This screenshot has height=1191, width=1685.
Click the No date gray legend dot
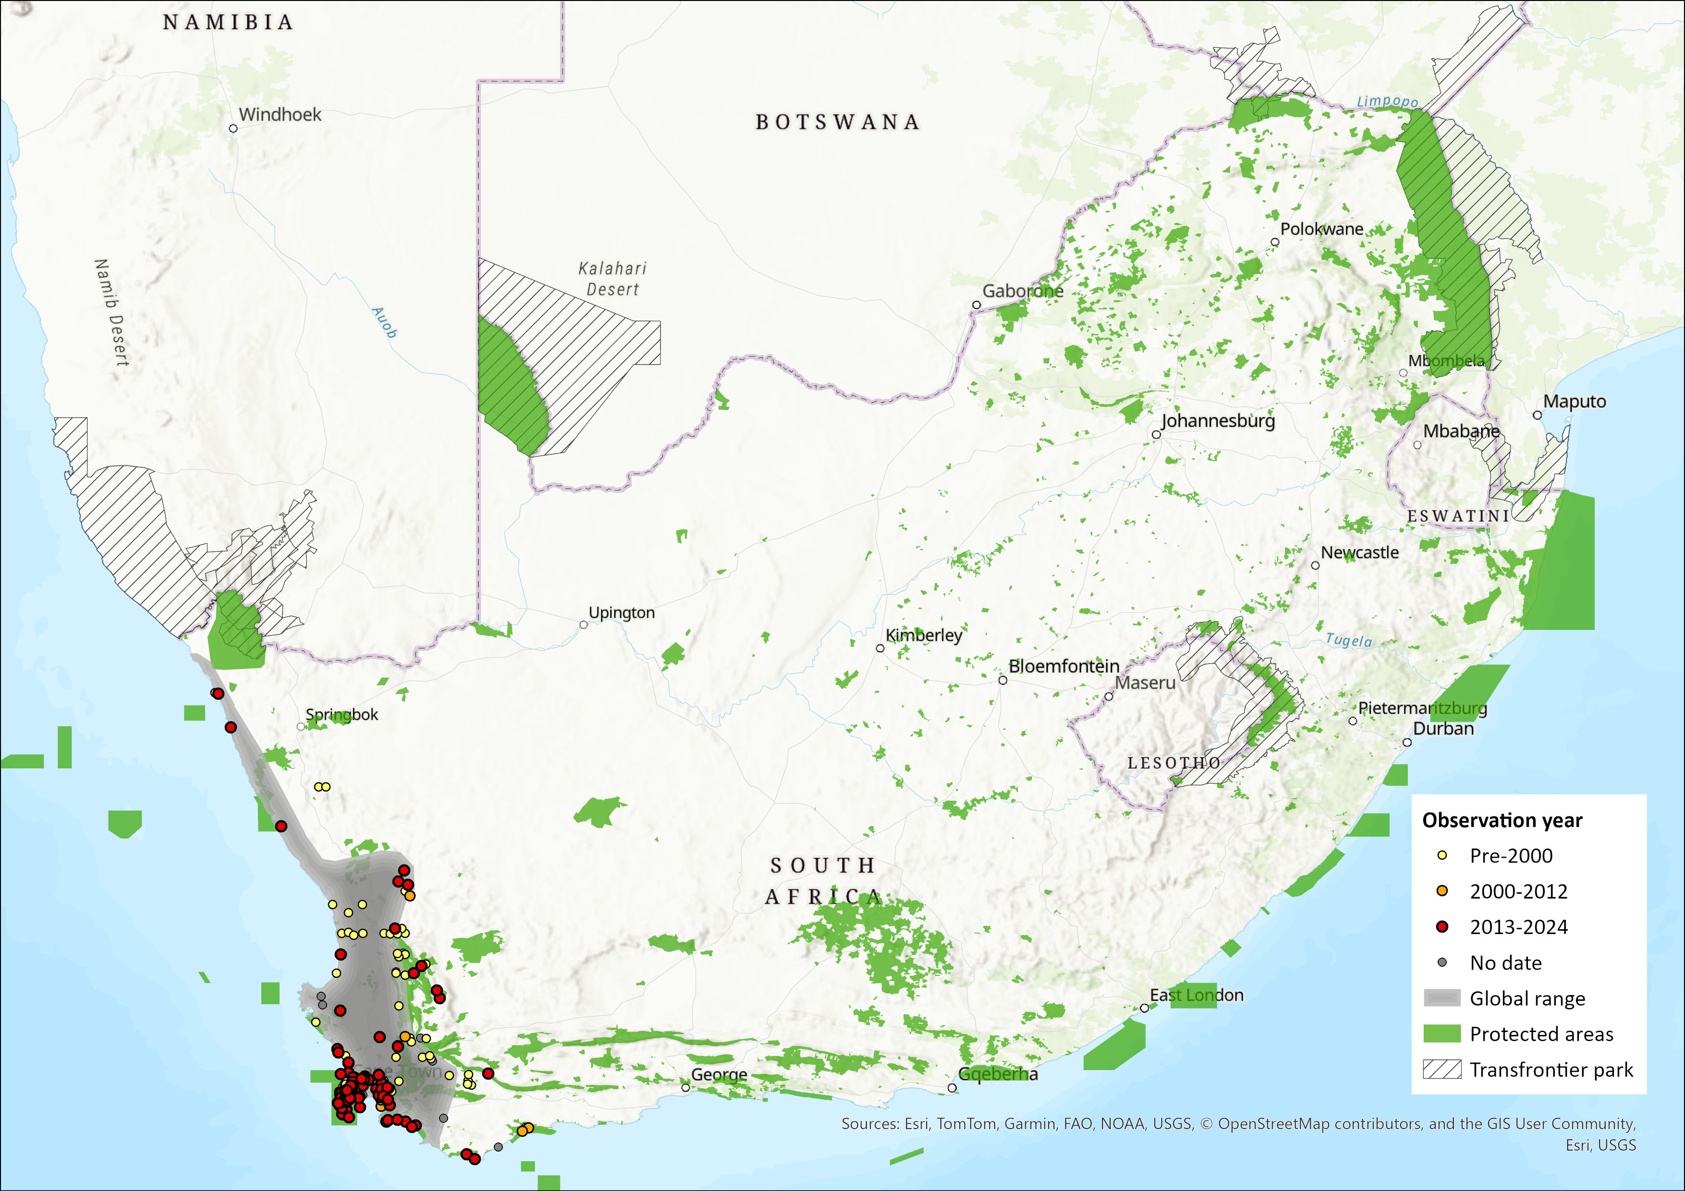point(1442,962)
